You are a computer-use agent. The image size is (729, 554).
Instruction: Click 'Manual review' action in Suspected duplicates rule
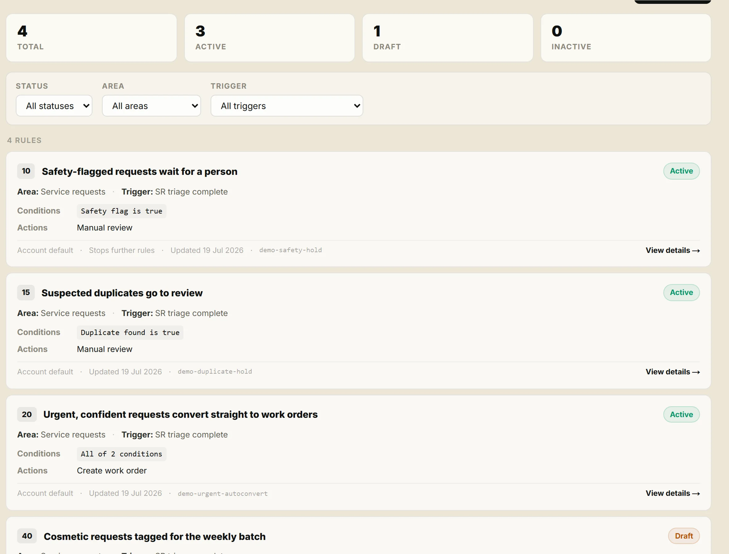pyautogui.click(x=105, y=349)
